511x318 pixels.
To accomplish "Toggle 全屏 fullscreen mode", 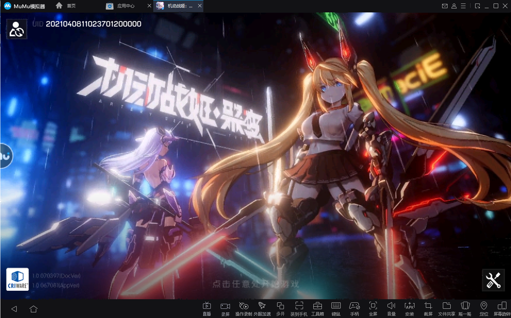I will coord(373,309).
